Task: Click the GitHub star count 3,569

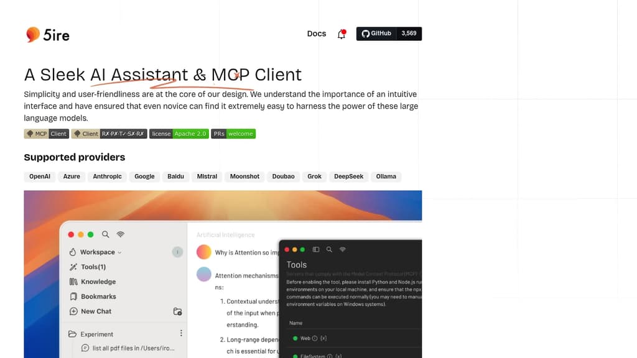Action: tap(409, 34)
